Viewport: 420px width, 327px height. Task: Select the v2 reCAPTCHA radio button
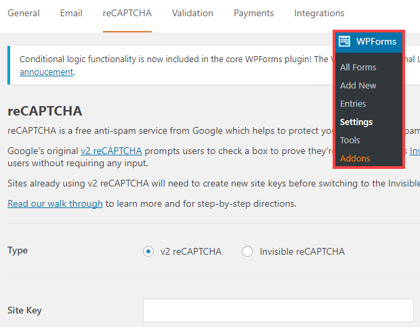pyautogui.click(x=148, y=251)
